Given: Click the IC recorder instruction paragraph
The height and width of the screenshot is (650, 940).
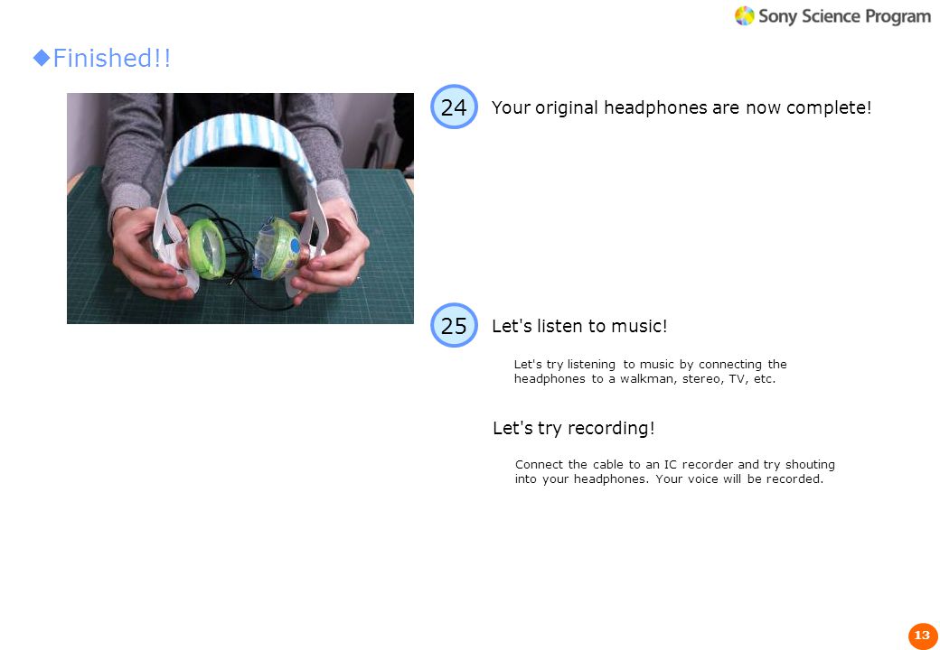Looking at the screenshot, I should (x=674, y=471).
